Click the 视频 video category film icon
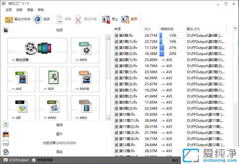The image size is (239, 164). [6, 30]
